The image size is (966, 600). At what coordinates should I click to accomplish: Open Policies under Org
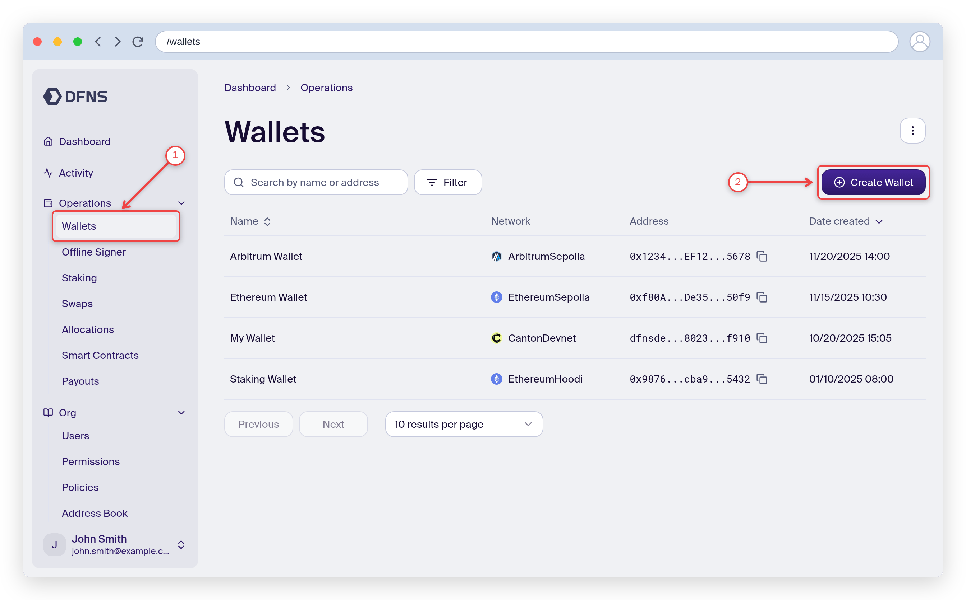click(x=80, y=487)
